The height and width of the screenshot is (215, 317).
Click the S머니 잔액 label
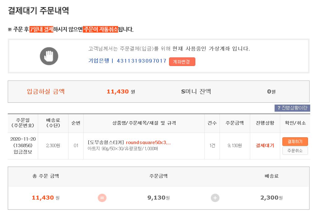click(x=196, y=92)
